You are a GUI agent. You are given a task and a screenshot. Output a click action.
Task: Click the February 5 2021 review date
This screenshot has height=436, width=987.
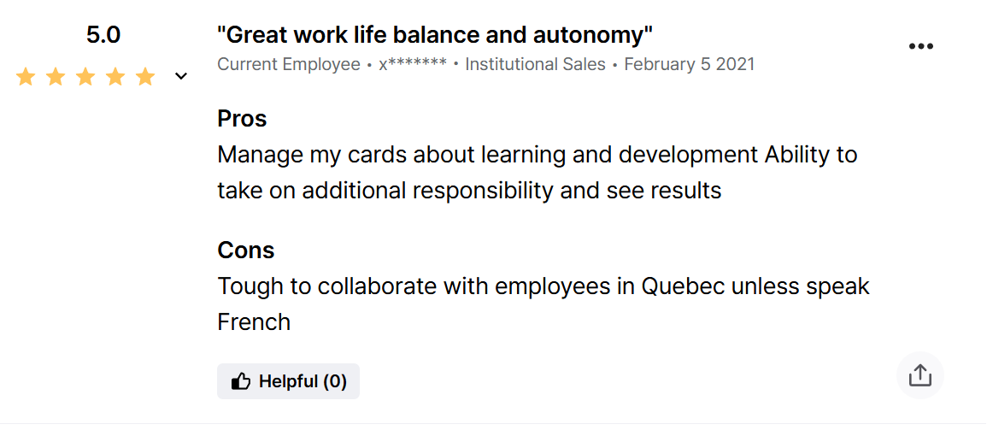pyautogui.click(x=690, y=64)
